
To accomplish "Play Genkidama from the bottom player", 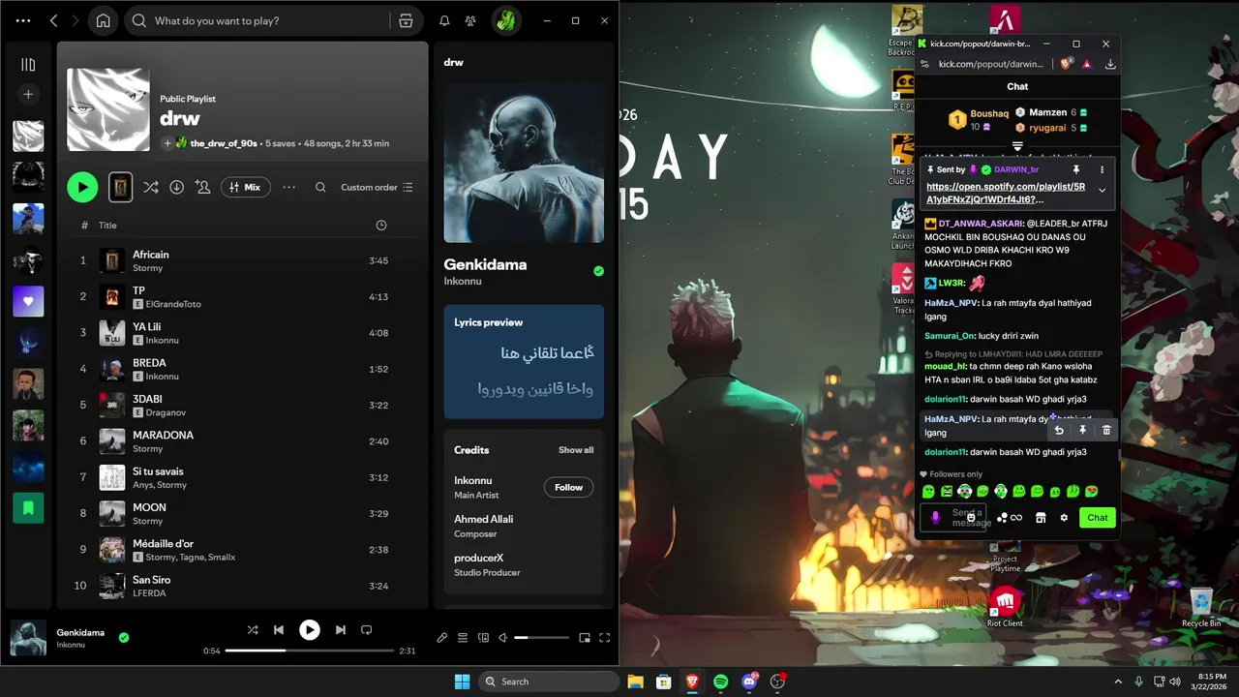I will point(310,630).
